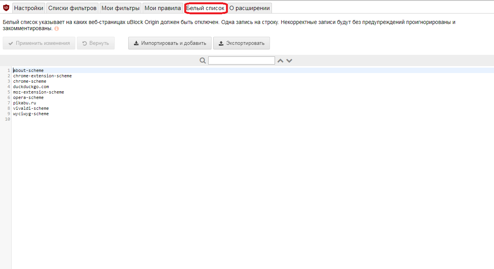Image resolution: width=494 pixels, height=269 pixels.
Task: Open the О расширении tab
Action: click(250, 8)
